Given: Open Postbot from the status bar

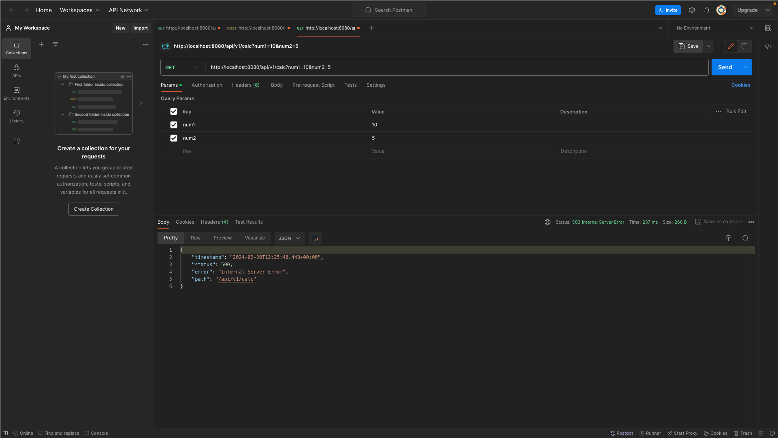Looking at the screenshot, I should (x=622, y=433).
